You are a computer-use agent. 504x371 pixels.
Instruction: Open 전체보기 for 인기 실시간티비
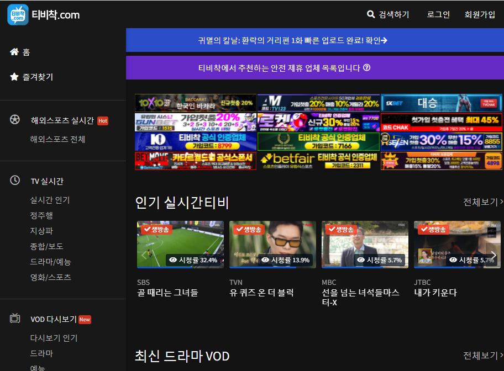[483, 202]
